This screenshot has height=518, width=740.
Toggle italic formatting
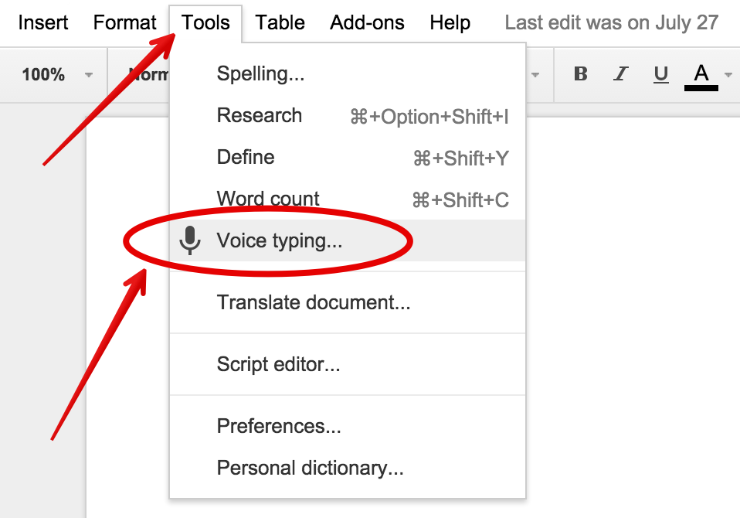(621, 74)
